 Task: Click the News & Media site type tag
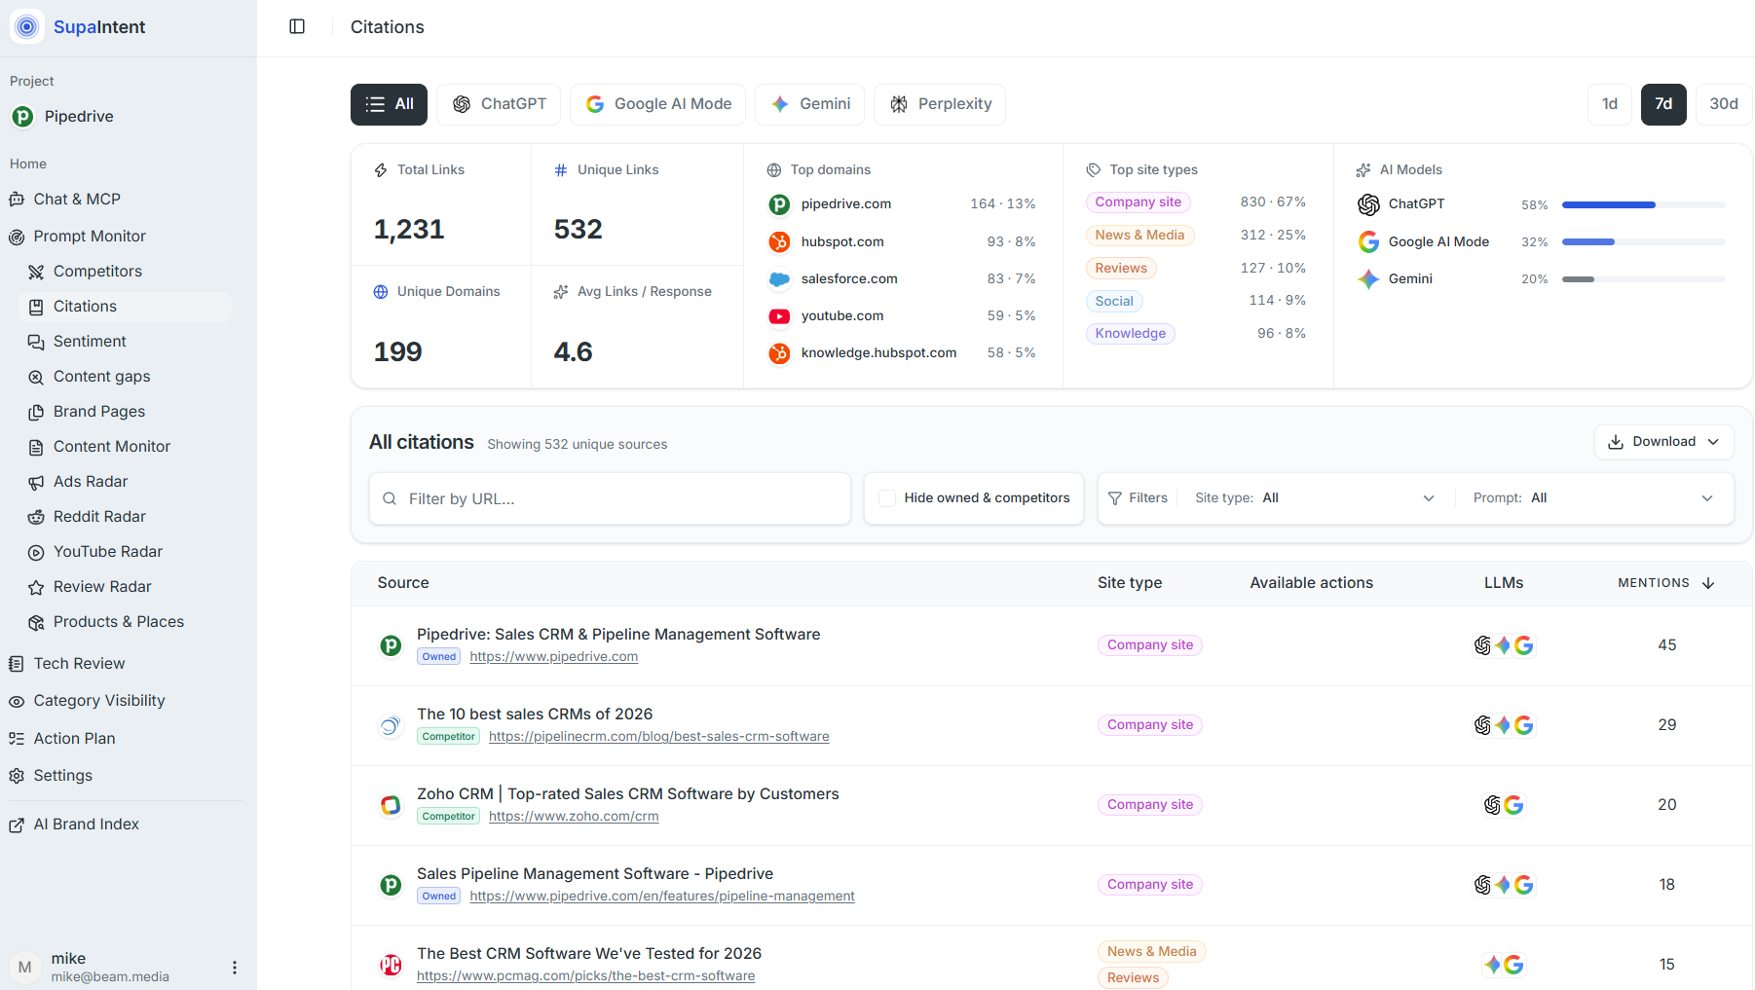1139,236
